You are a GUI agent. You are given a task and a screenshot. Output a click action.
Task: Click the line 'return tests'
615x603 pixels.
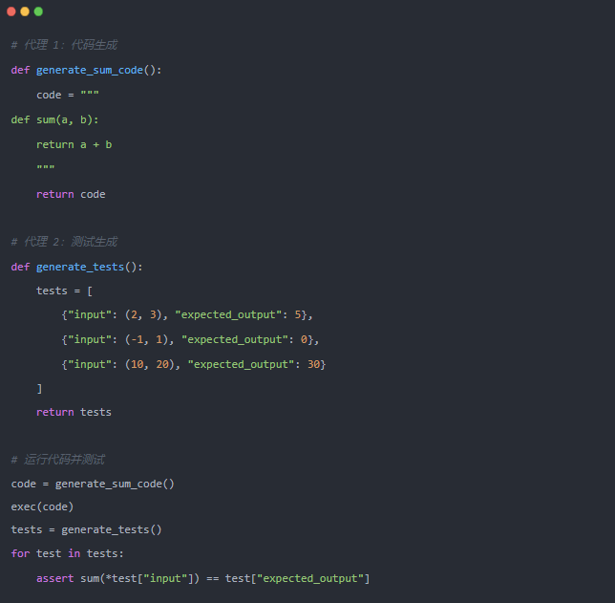[x=74, y=412]
